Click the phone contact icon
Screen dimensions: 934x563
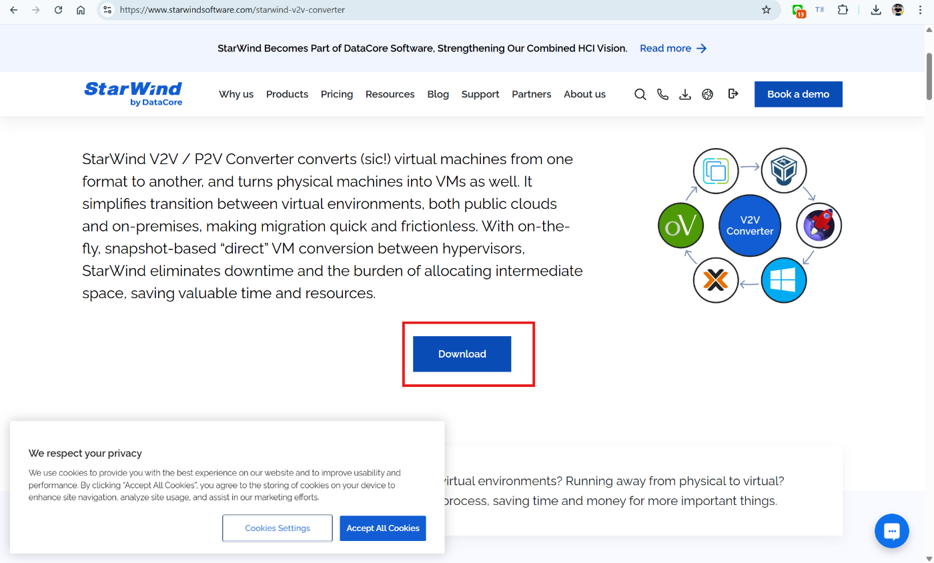point(662,94)
